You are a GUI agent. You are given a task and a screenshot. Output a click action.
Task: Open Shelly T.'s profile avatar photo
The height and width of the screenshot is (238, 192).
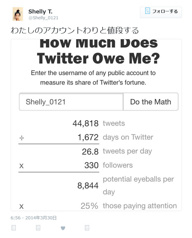[18, 14]
